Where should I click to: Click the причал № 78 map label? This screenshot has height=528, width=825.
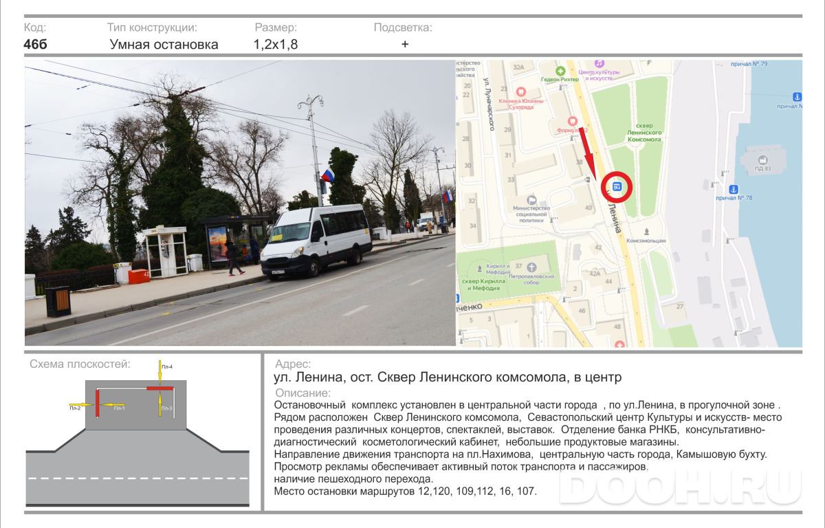(734, 198)
